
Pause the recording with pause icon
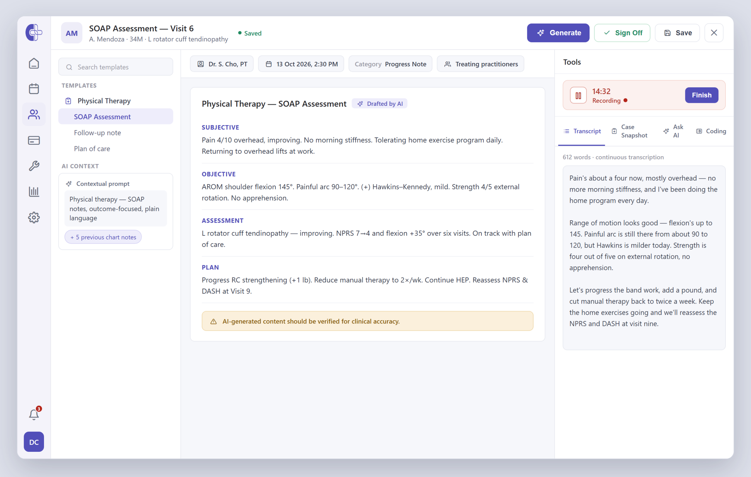click(578, 95)
